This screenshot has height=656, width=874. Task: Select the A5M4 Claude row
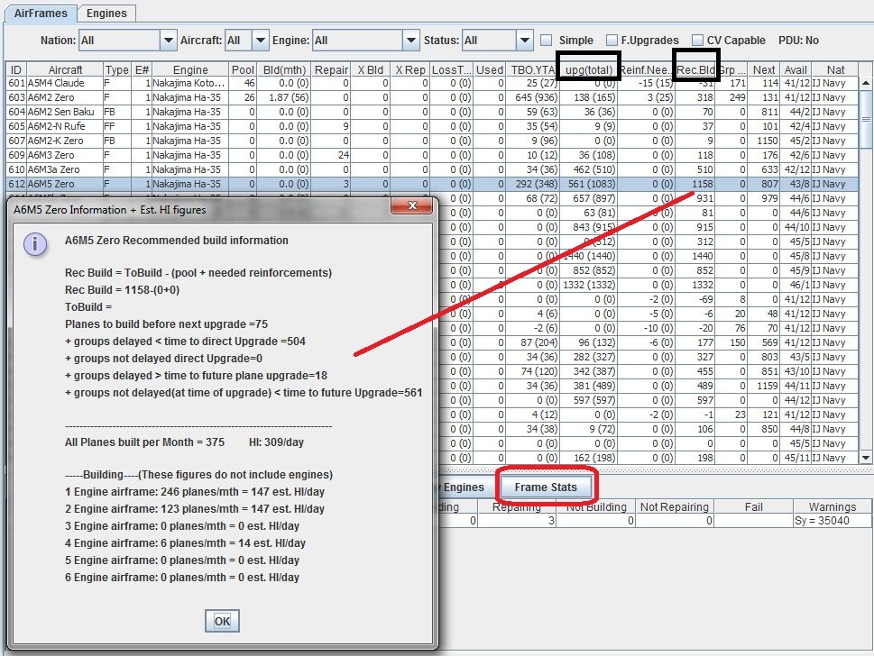(x=432, y=83)
